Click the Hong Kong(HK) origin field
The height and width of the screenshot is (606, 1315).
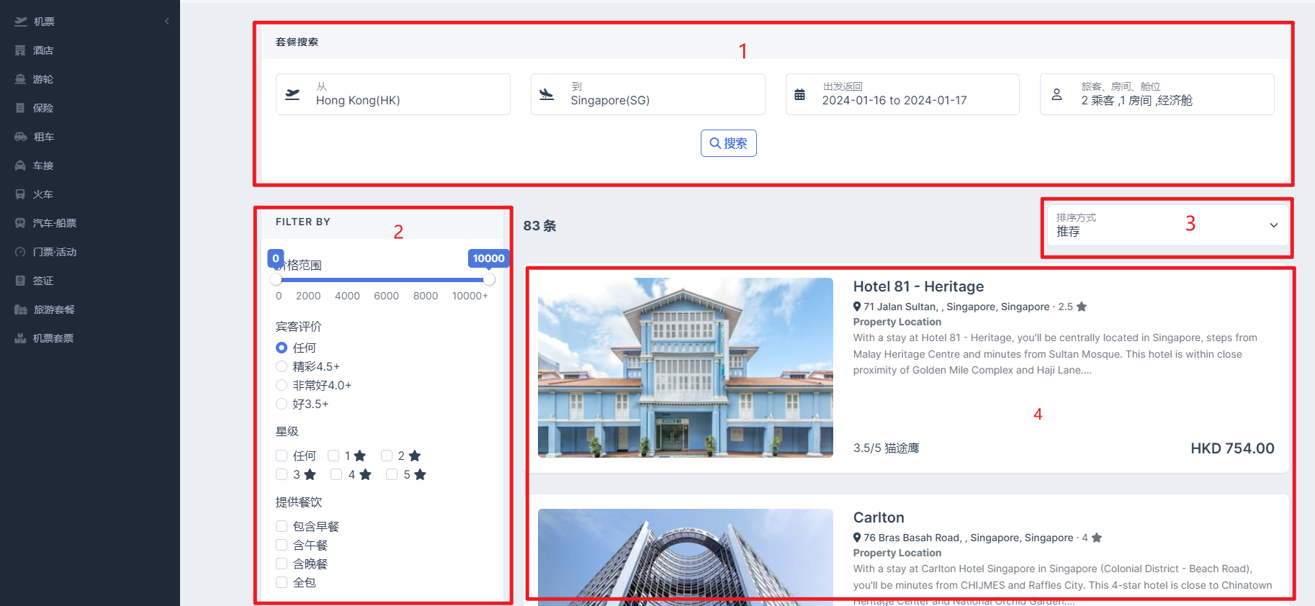(392, 94)
